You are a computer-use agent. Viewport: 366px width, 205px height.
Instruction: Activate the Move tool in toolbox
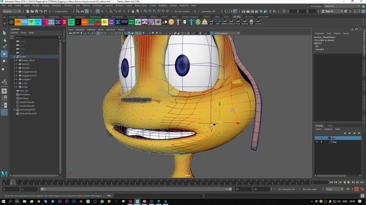click(x=4, y=54)
